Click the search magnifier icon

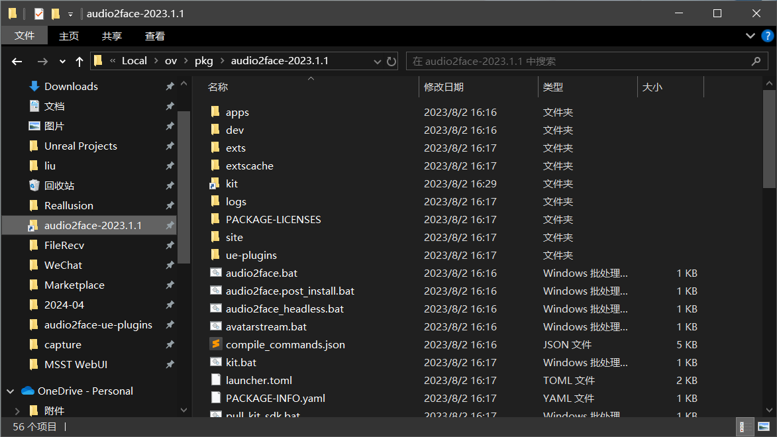click(x=756, y=62)
